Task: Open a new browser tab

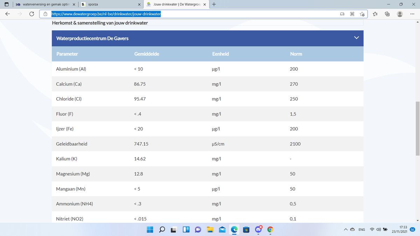Action: pyautogui.click(x=214, y=5)
